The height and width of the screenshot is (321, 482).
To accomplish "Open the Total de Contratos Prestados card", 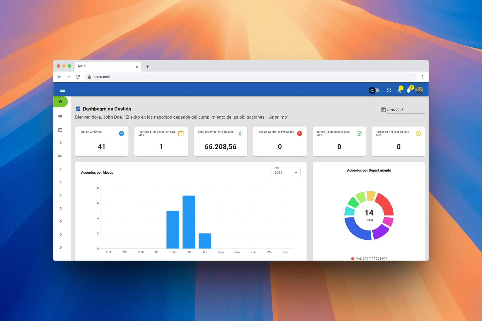I will point(280,141).
